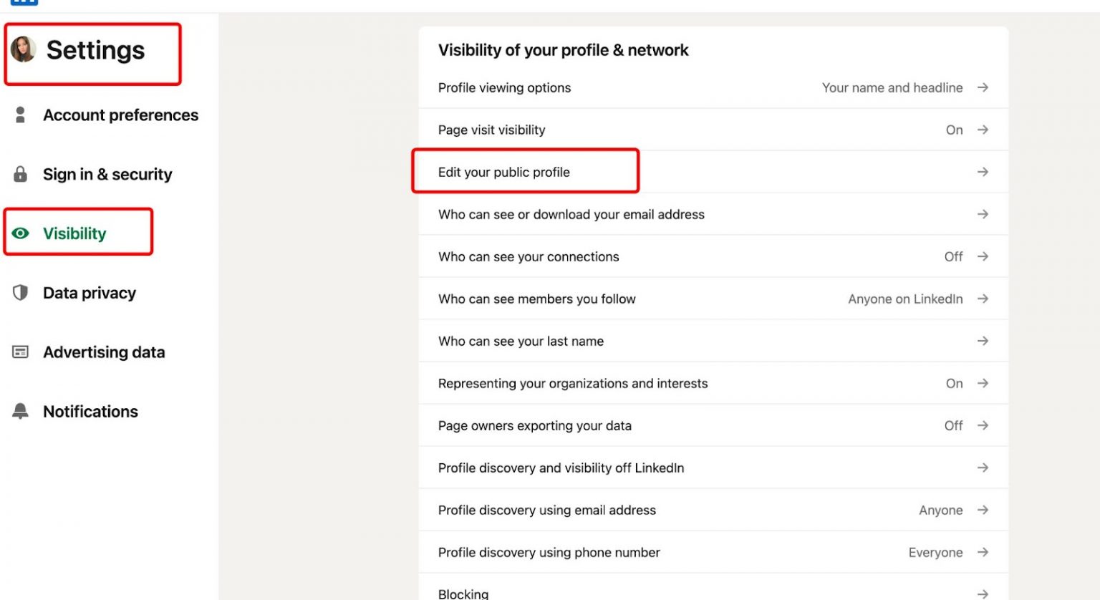Viewport: 1100px width, 600px height.
Task: Expand Who can see members you follow
Action: (x=983, y=299)
